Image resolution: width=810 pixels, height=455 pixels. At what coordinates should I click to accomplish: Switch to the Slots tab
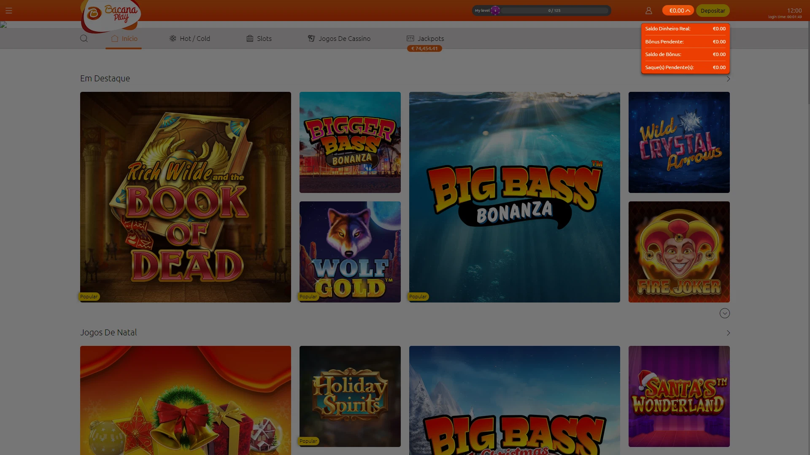coord(259,38)
